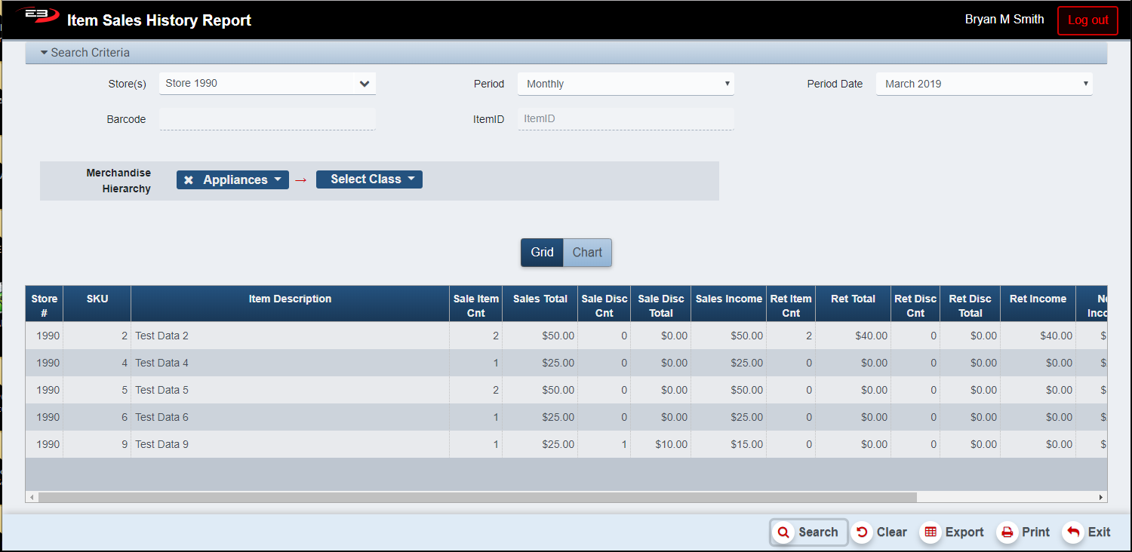1132x552 pixels.
Task: Switch to Chart view
Action: 587,253
